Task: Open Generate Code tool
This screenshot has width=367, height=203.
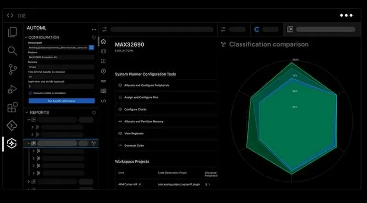Action: tap(134, 145)
